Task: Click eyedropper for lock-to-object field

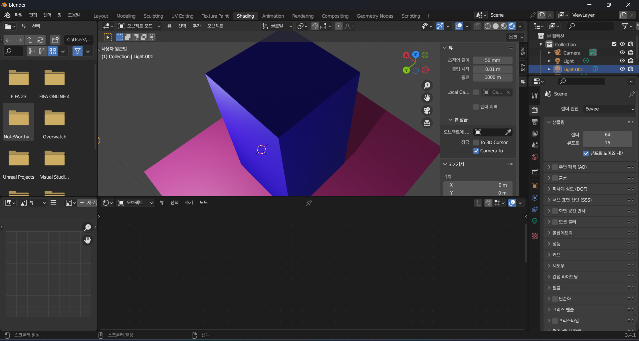Action: [508, 132]
